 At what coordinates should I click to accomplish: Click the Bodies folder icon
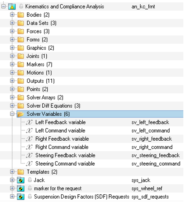click(x=21, y=15)
